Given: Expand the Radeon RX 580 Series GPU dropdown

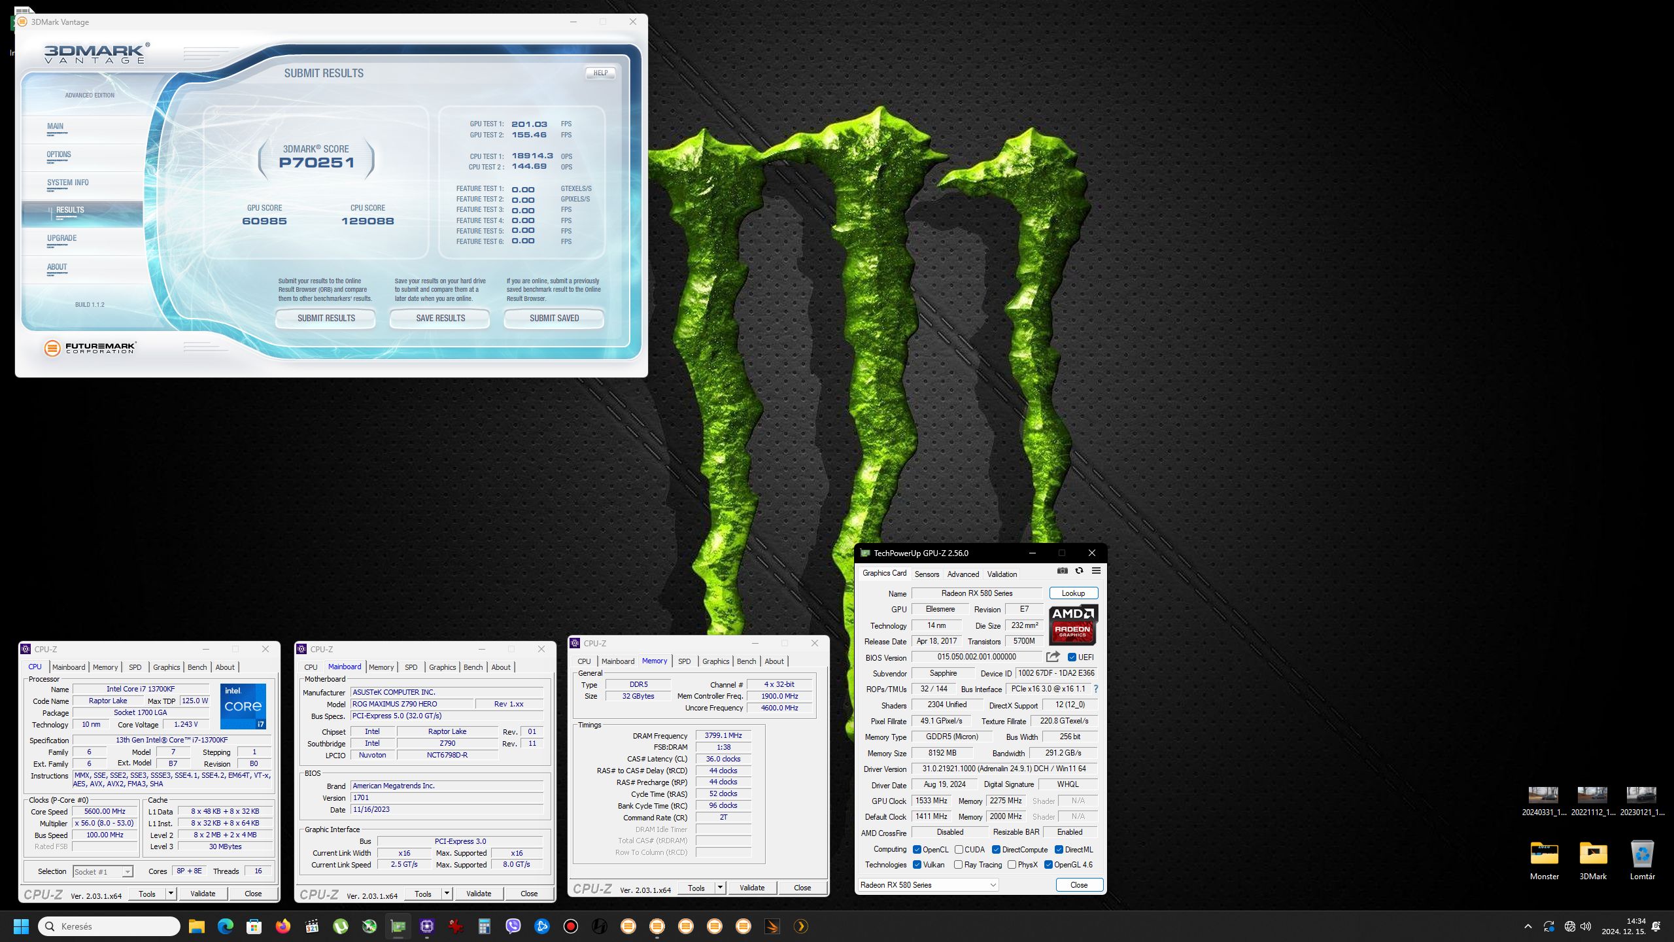Looking at the screenshot, I should (x=992, y=885).
